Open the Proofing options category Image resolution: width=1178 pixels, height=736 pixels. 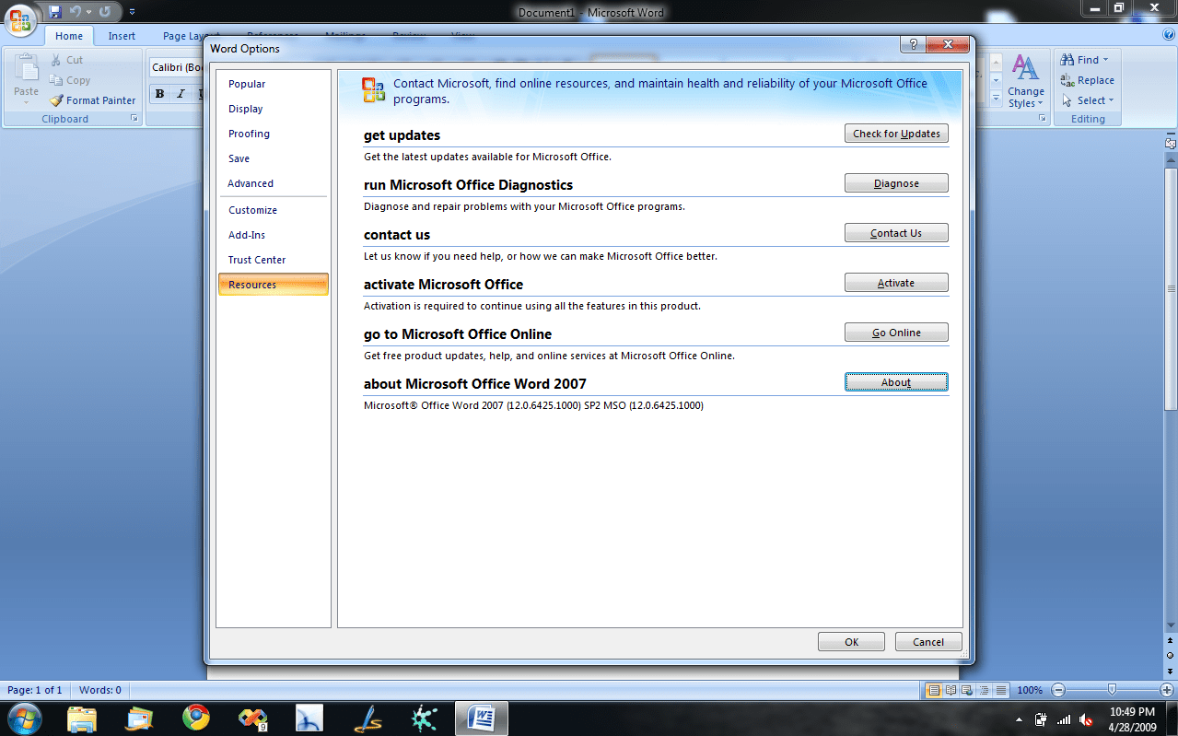[274, 134]
